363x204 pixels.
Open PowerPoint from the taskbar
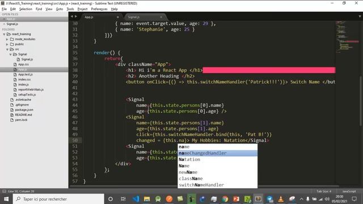pos(236,199)
